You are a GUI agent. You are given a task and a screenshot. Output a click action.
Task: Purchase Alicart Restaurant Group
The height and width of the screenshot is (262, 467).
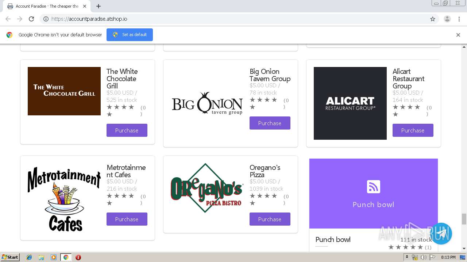(x=413, y=130)
